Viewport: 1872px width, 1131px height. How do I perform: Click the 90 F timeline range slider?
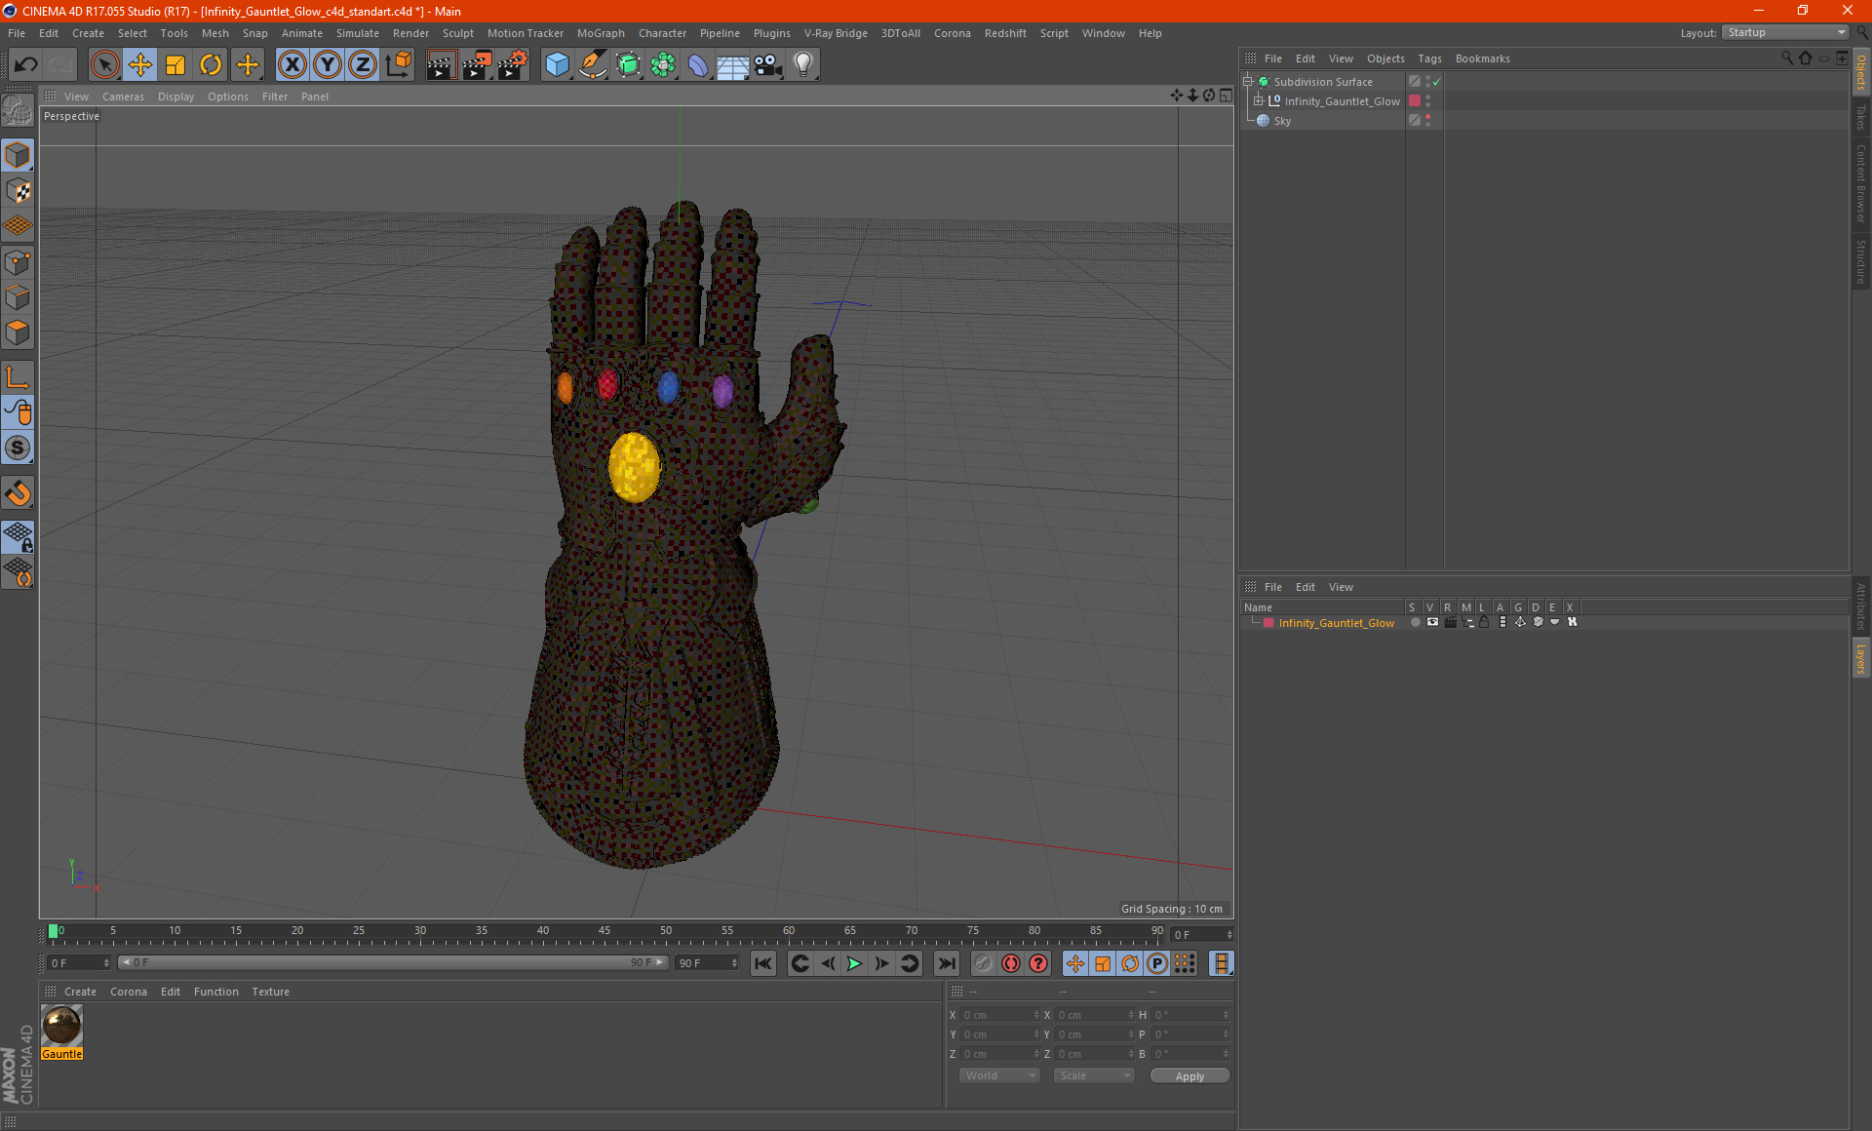pos(393,962)
